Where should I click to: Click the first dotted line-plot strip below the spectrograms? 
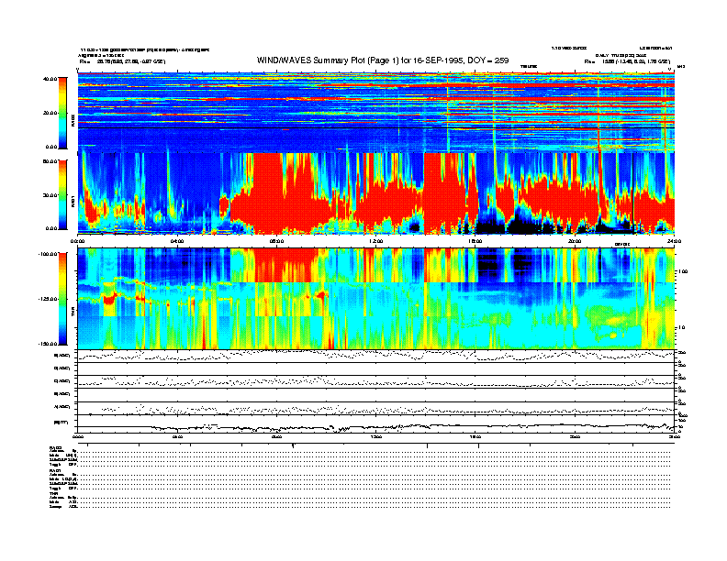[376, 356]
